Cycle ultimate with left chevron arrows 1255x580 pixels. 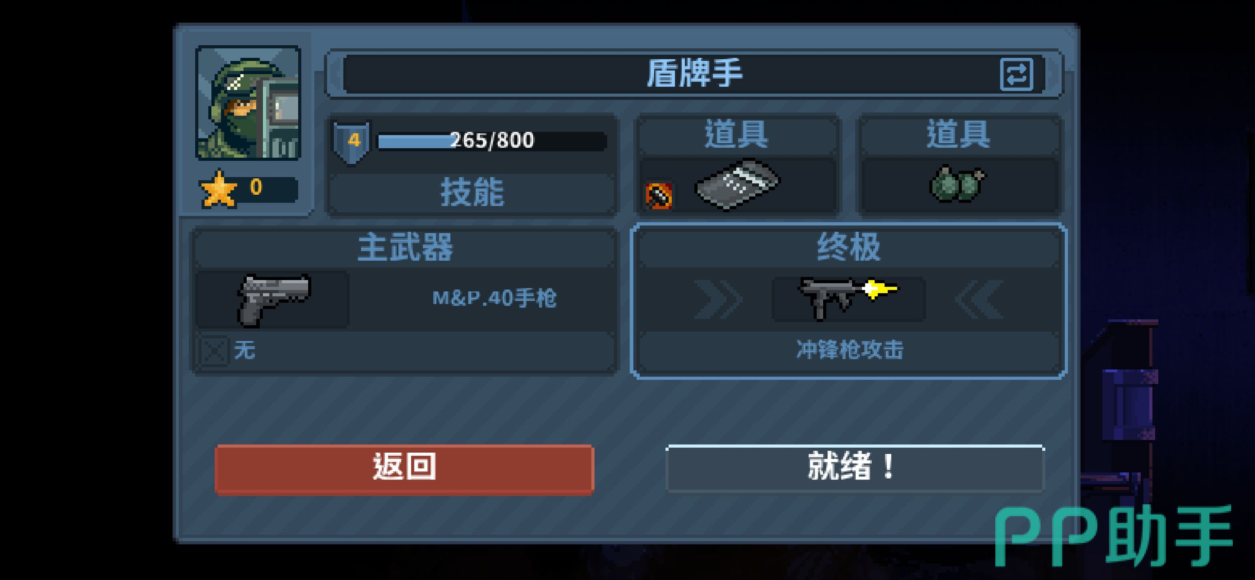[718, 300]
